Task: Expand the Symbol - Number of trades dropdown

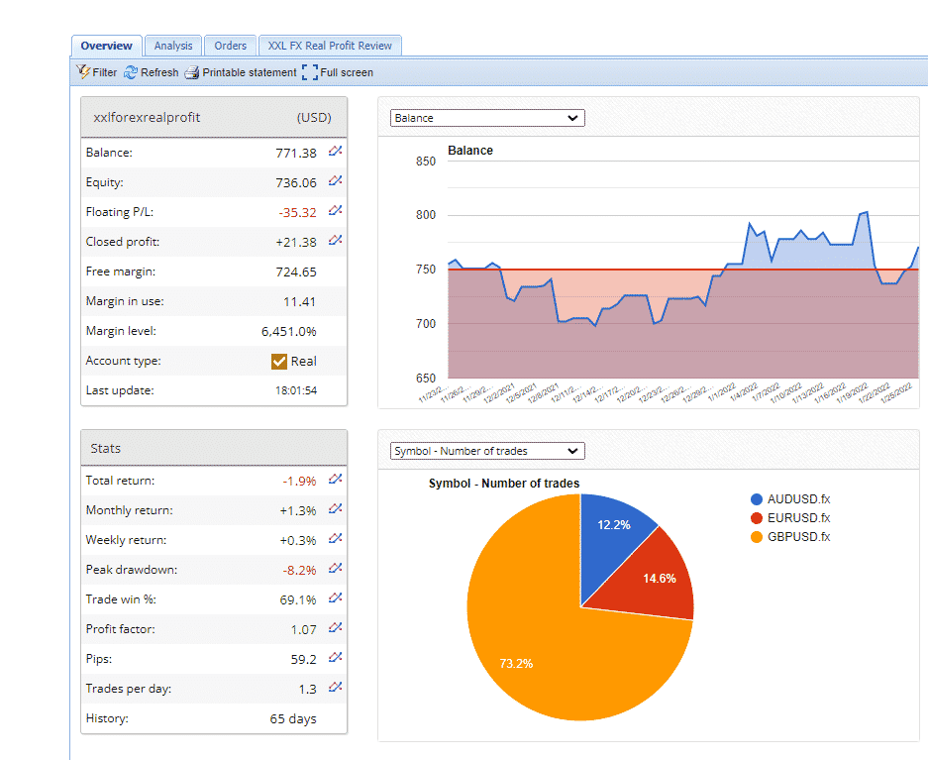Action: tap(487, 451)
